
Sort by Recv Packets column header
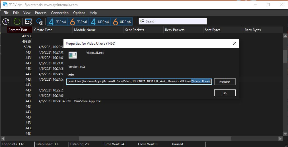[184, 30]
